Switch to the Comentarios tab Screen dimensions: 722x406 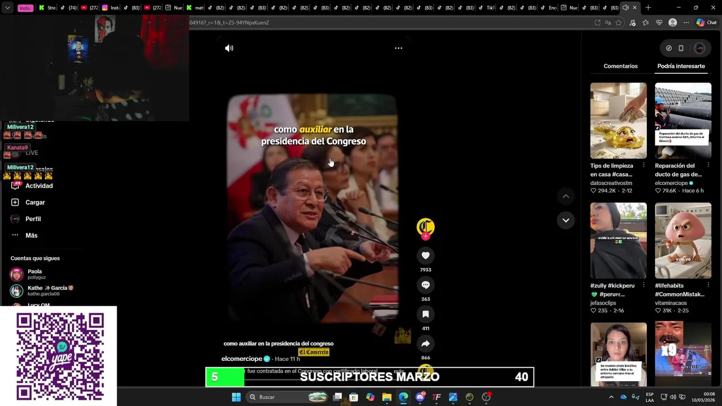(x=620, y=66)
